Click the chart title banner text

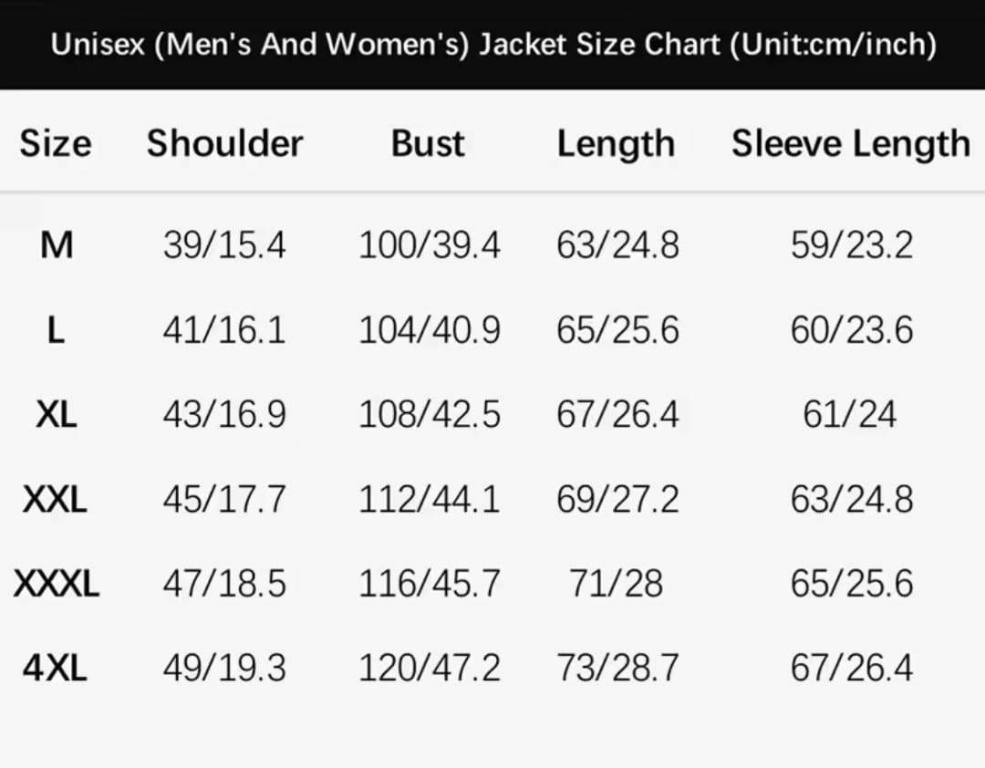(x=493, y=44)
